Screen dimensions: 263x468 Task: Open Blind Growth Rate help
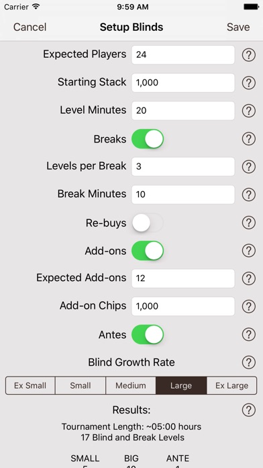tap(248, 362)
